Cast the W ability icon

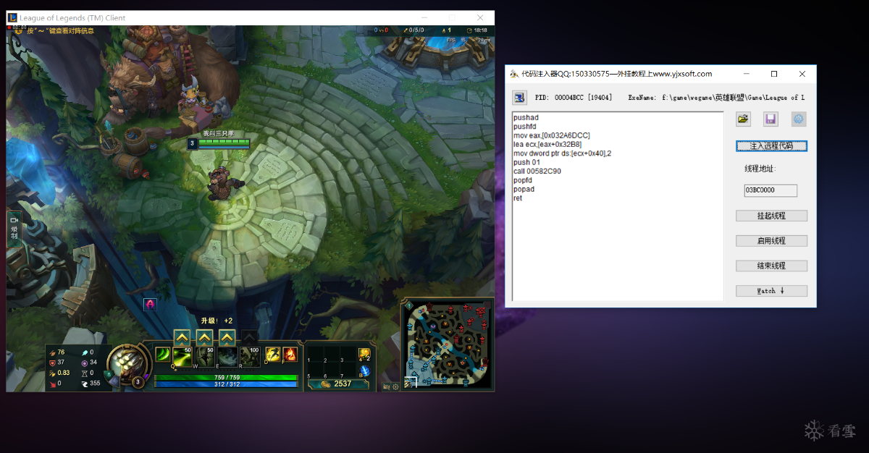[205, 355]
